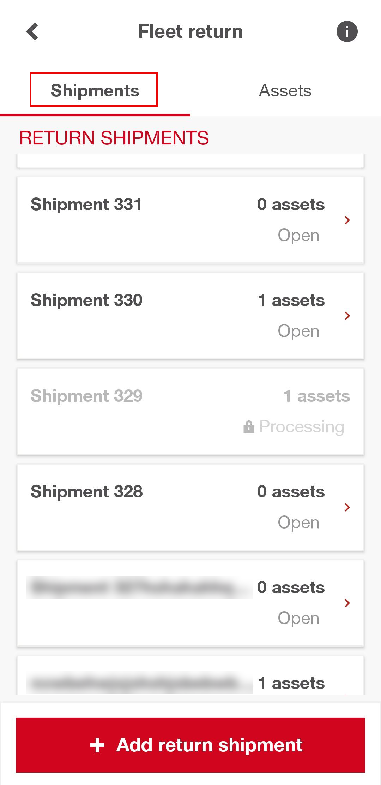
Task: Expand the blurred shipment with 0 assets chevron
Action: tap(347, 603)
